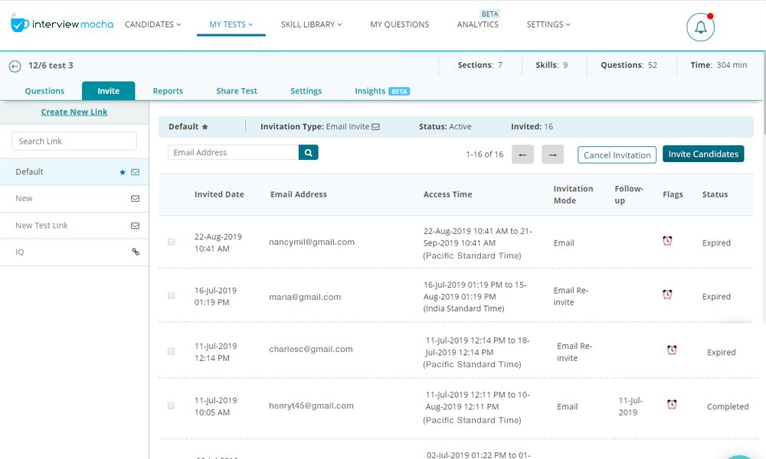Check the henryt45@gmail.com invitation row
The image size is (766, 459).
(x=172, y=405)
